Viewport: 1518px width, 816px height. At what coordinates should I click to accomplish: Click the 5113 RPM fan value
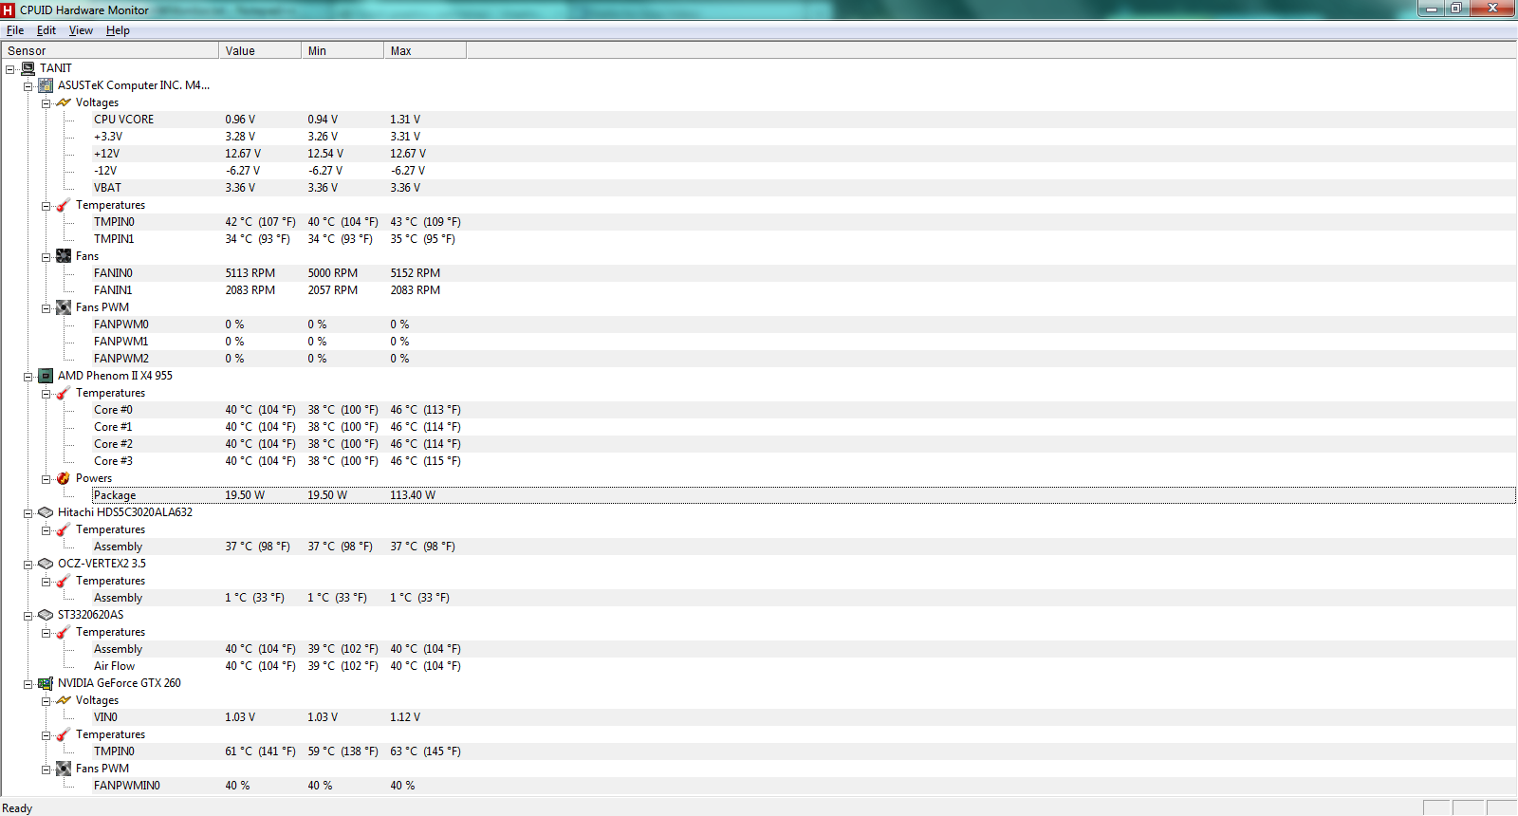[x=250, y=273]
